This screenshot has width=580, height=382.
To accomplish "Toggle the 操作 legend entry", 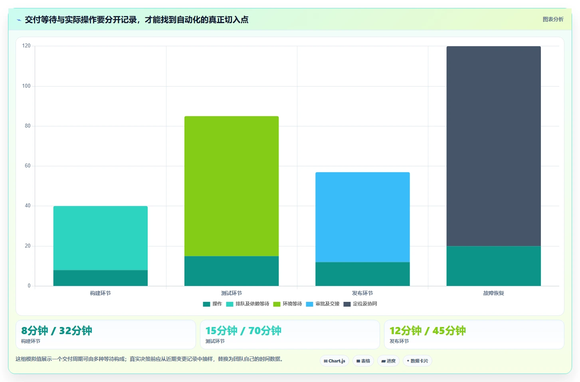I will tap(212, 304).
